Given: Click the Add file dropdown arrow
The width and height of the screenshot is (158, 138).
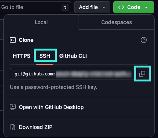Looking at the screenshot, I should (104, 8).
